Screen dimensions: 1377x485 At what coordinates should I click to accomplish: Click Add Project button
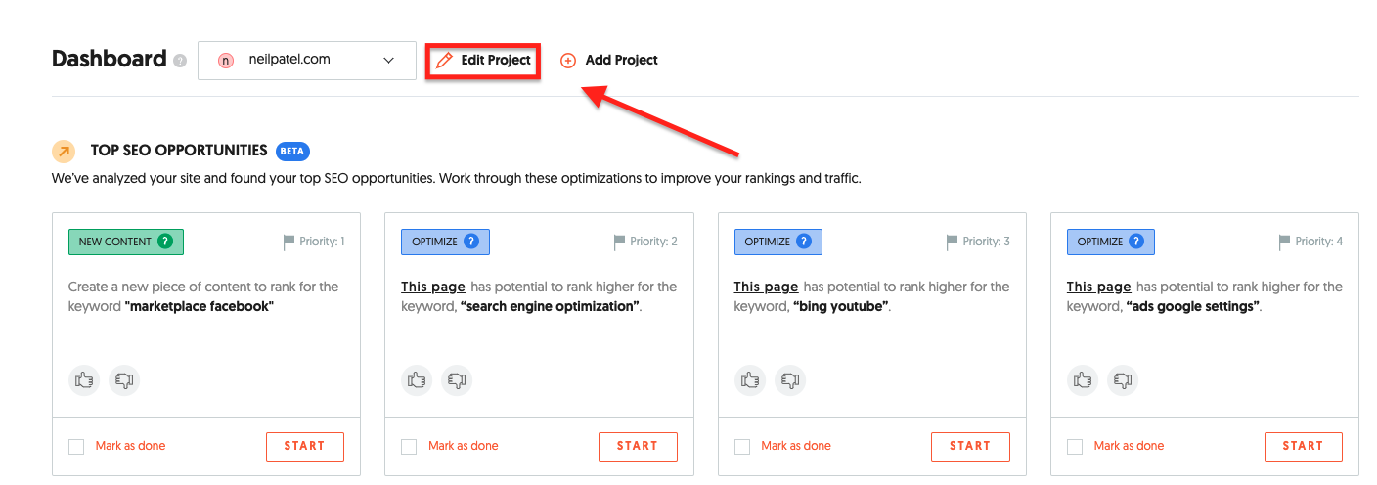pyautogui.click(x=609, y=61)
